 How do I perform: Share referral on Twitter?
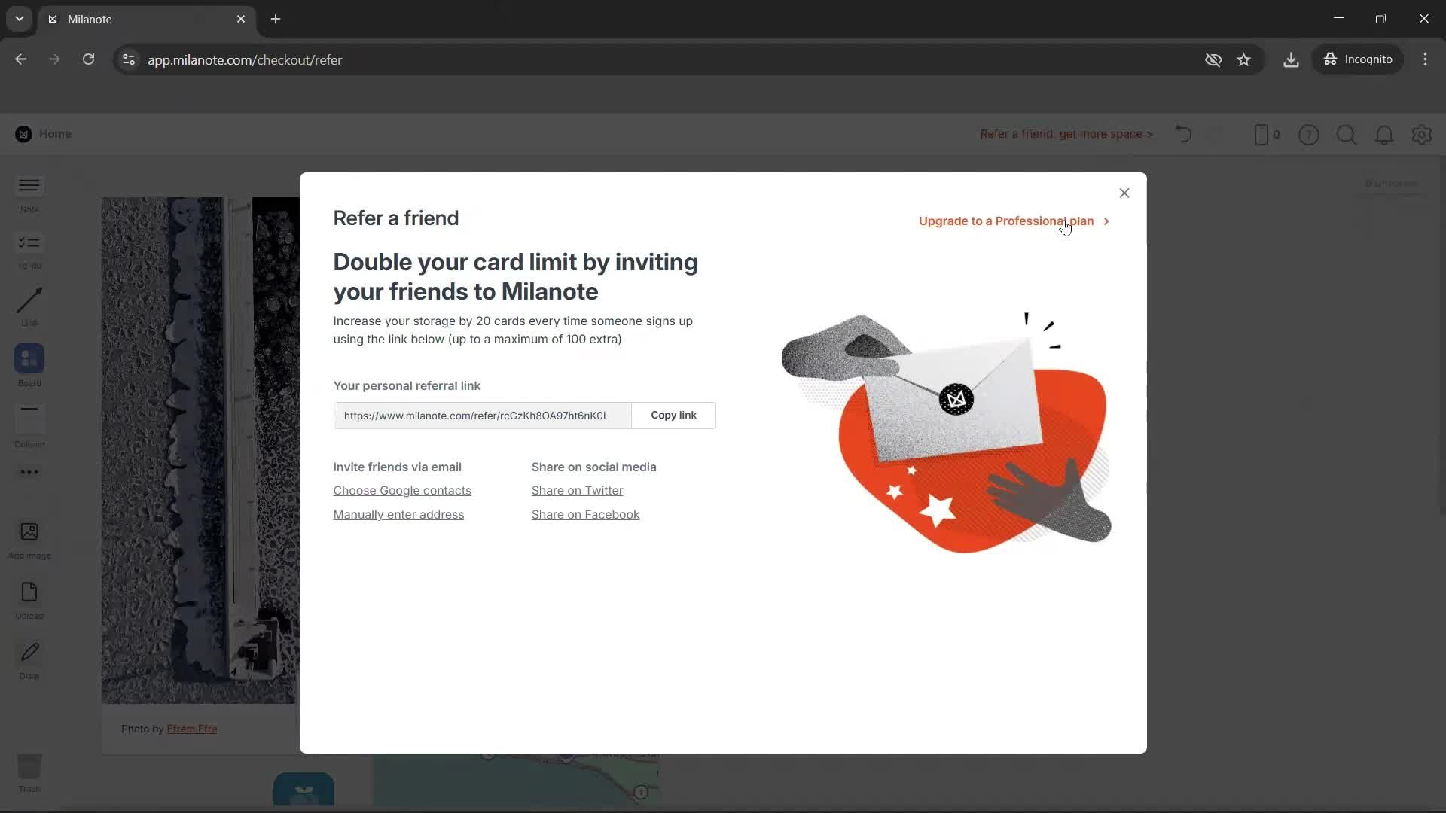tap(577, 491)
